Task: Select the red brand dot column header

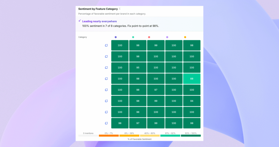Action: 149,37
